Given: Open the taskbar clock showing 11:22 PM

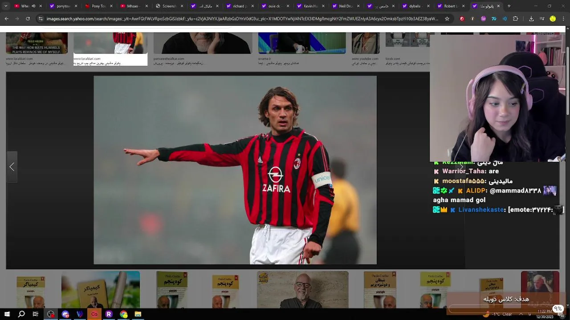Looking at the screenshot, I should click(545, 314).
